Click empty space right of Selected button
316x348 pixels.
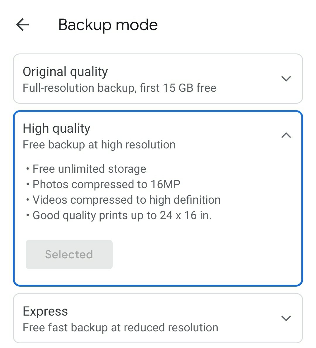(x=205, y=254)
